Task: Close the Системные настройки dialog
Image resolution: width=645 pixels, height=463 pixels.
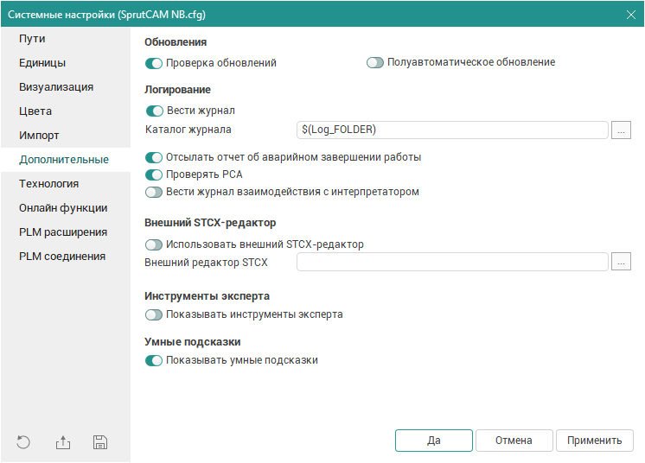Action: (631, 15)
